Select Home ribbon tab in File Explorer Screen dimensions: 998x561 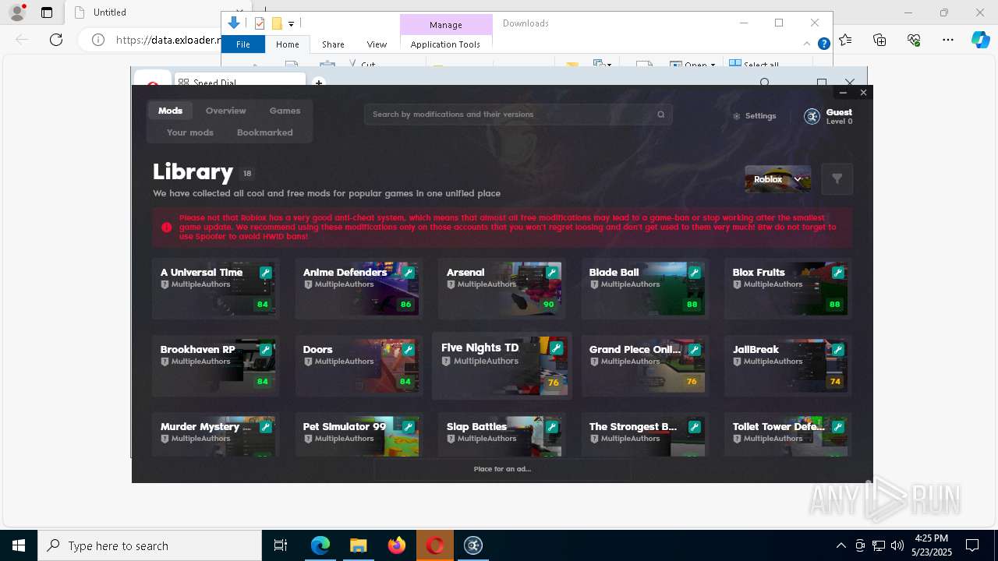pyautogui.click(x=287, y=44)
